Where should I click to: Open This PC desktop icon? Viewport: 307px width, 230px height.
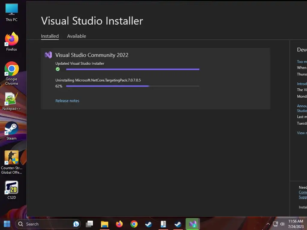(12, 12)
